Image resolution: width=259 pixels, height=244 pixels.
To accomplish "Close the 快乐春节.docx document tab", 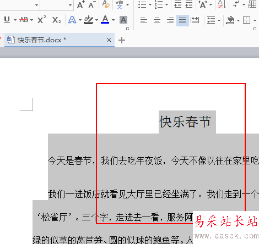I will coord(109,40).
